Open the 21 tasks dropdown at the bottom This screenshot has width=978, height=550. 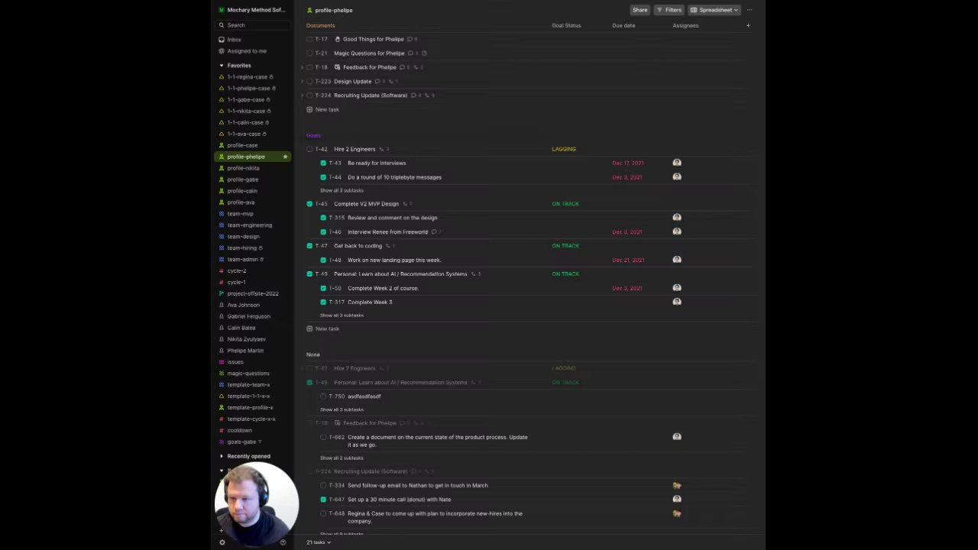click(x=319, y=542)
